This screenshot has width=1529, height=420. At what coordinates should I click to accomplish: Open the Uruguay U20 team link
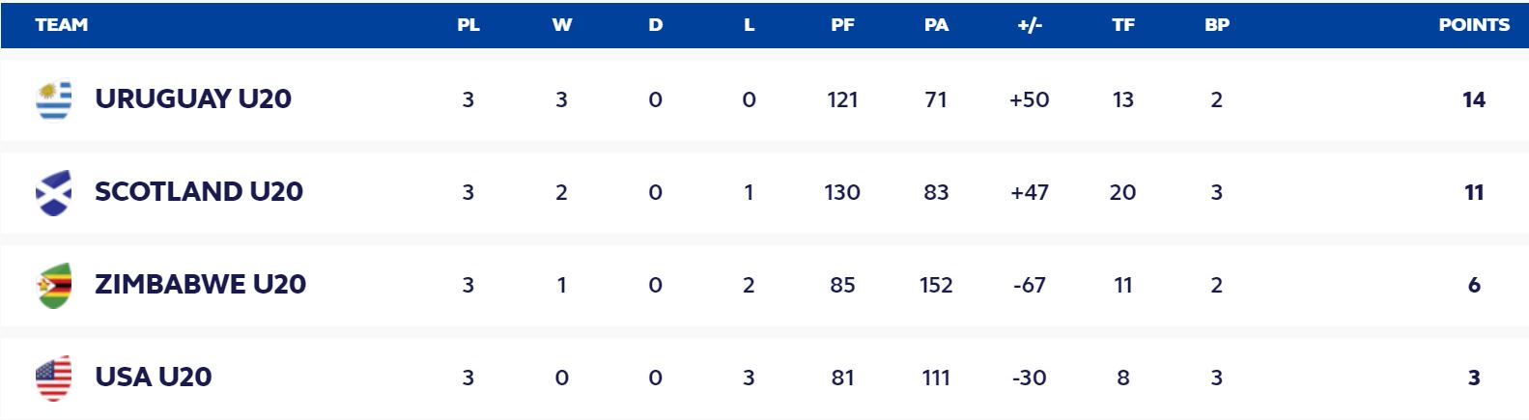pyautogui.click(x=192, y=99)
